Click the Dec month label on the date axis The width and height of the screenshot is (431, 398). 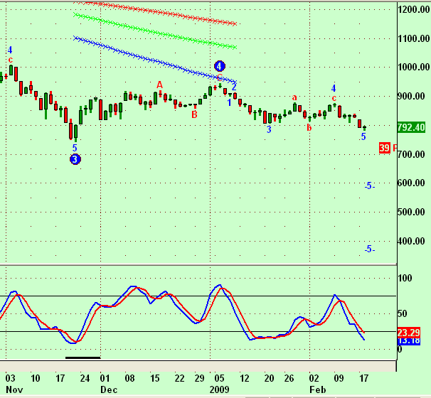(x=109, y=390)
